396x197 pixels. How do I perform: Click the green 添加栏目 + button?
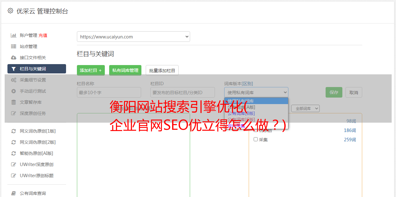(91, 70)
